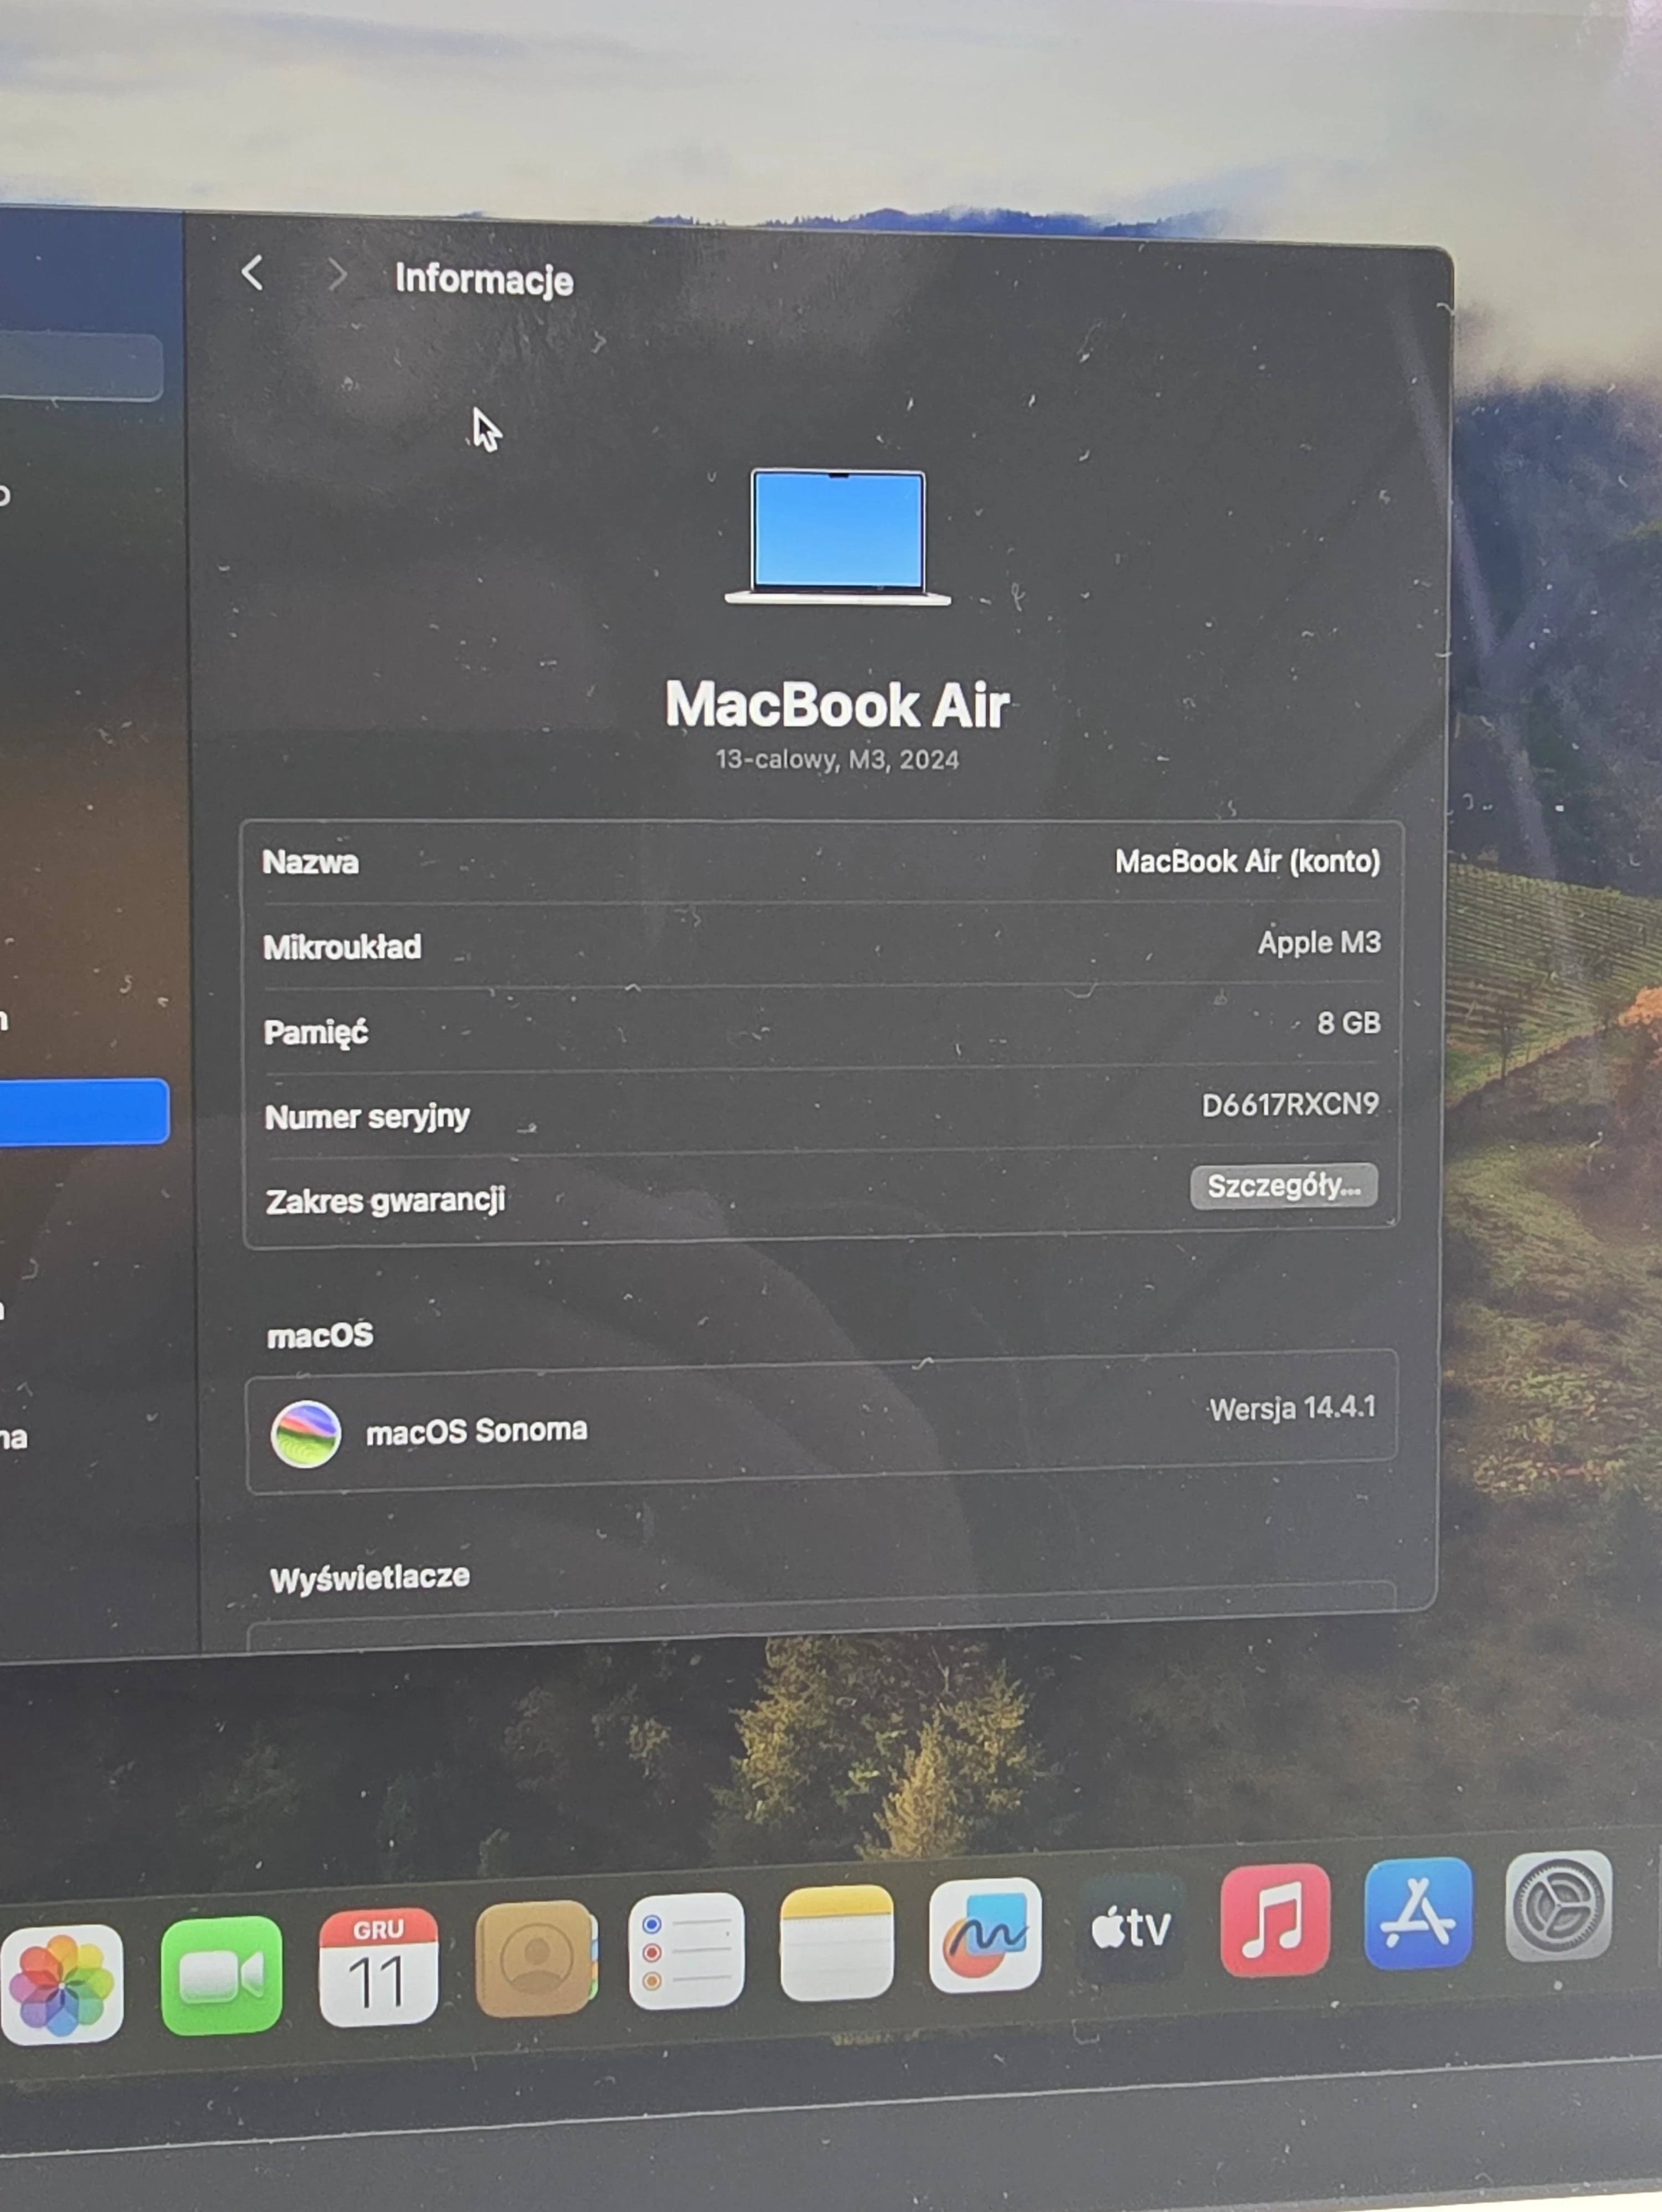Open System Settings gear icon in Dock

coord(1559,1905)
